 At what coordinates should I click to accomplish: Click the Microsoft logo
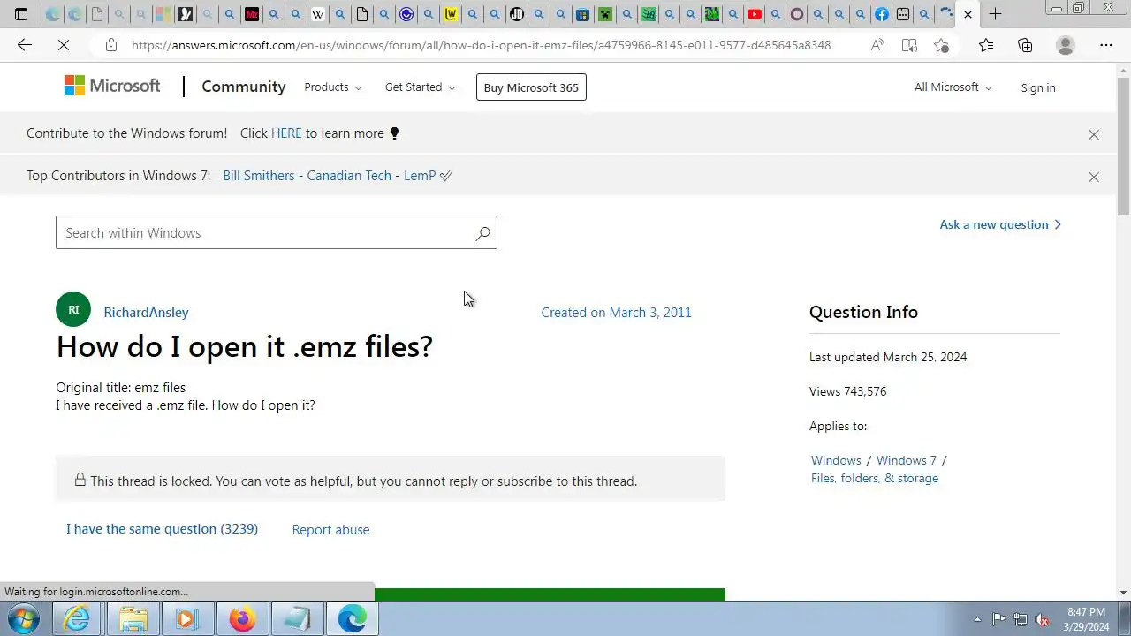click(x=112, y=86)
